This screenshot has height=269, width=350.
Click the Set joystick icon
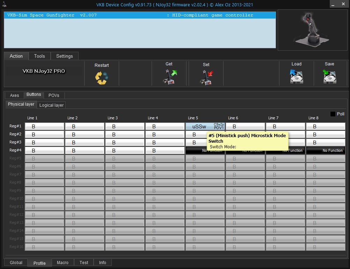click(x=206, y=77)
